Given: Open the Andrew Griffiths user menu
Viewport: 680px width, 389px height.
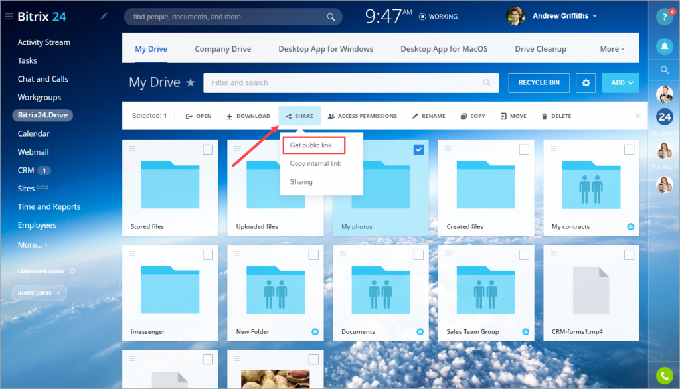Looking at the screenshot, I should [x=564, y=16].
